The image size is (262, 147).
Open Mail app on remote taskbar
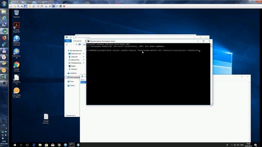coord(53,145)
